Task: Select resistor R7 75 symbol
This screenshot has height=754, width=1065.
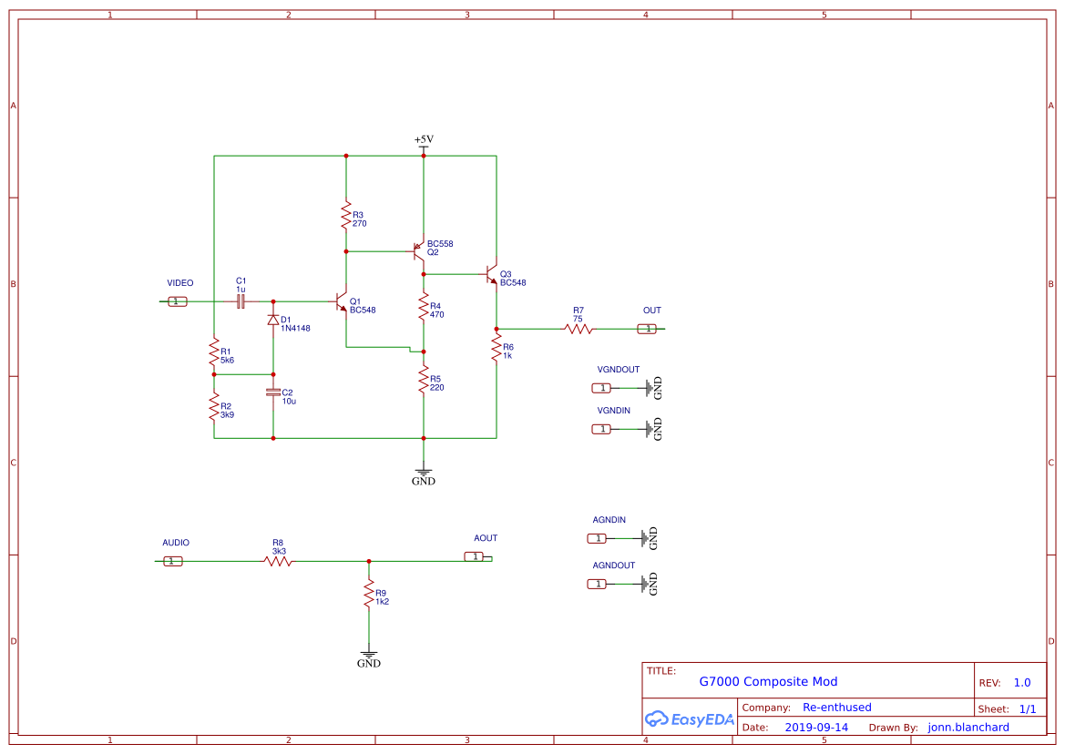Action: click(577, 329)
